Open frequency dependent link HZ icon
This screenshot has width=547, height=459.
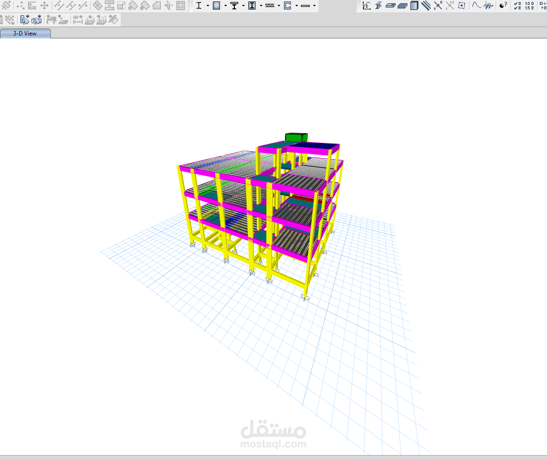tap(450, 5)
